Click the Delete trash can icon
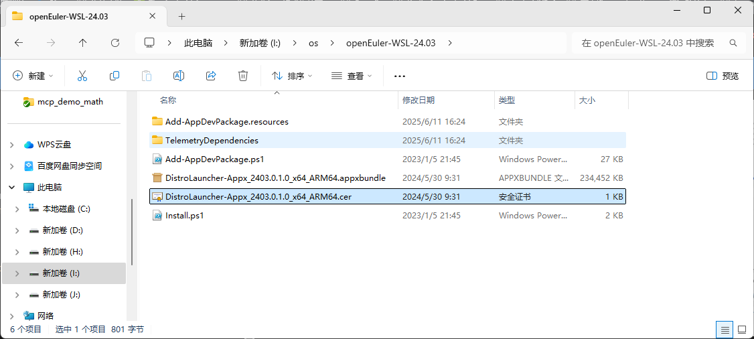This screenshot has height=339, width=754. [x=244, y=76]
